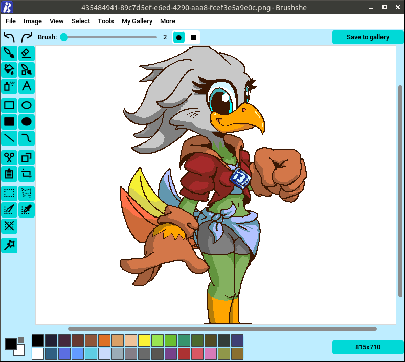Select the magic wand tool
Image resolution: width=405 pixels, height=362 pixels.
coord(9,245)
